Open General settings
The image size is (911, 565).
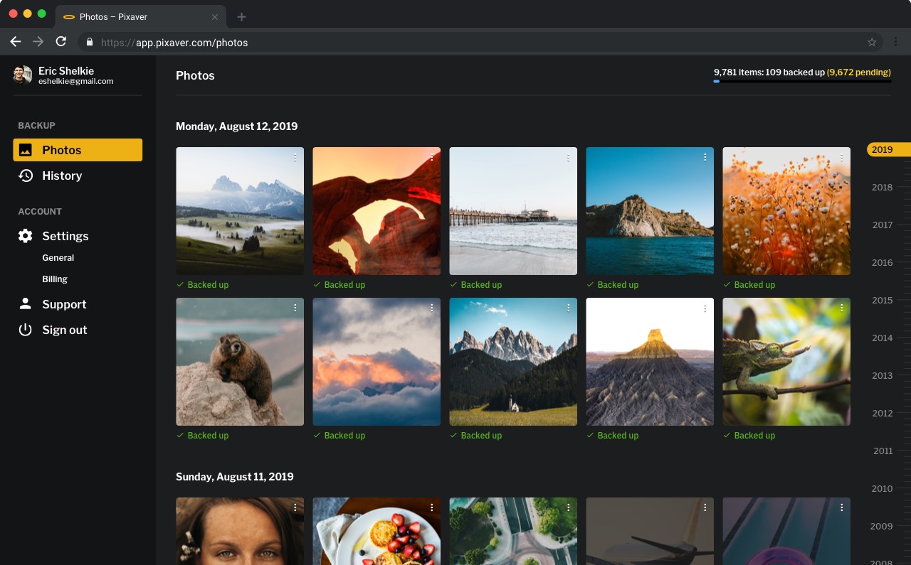coord(58,258)
